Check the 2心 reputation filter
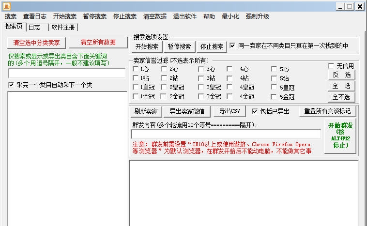 click(164, 69)
